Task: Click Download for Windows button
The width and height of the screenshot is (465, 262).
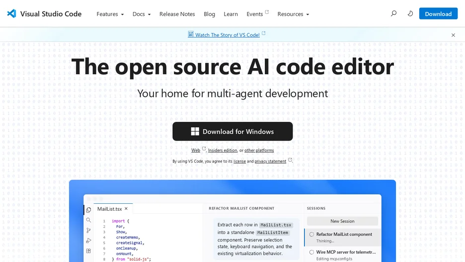Action: 232,131
